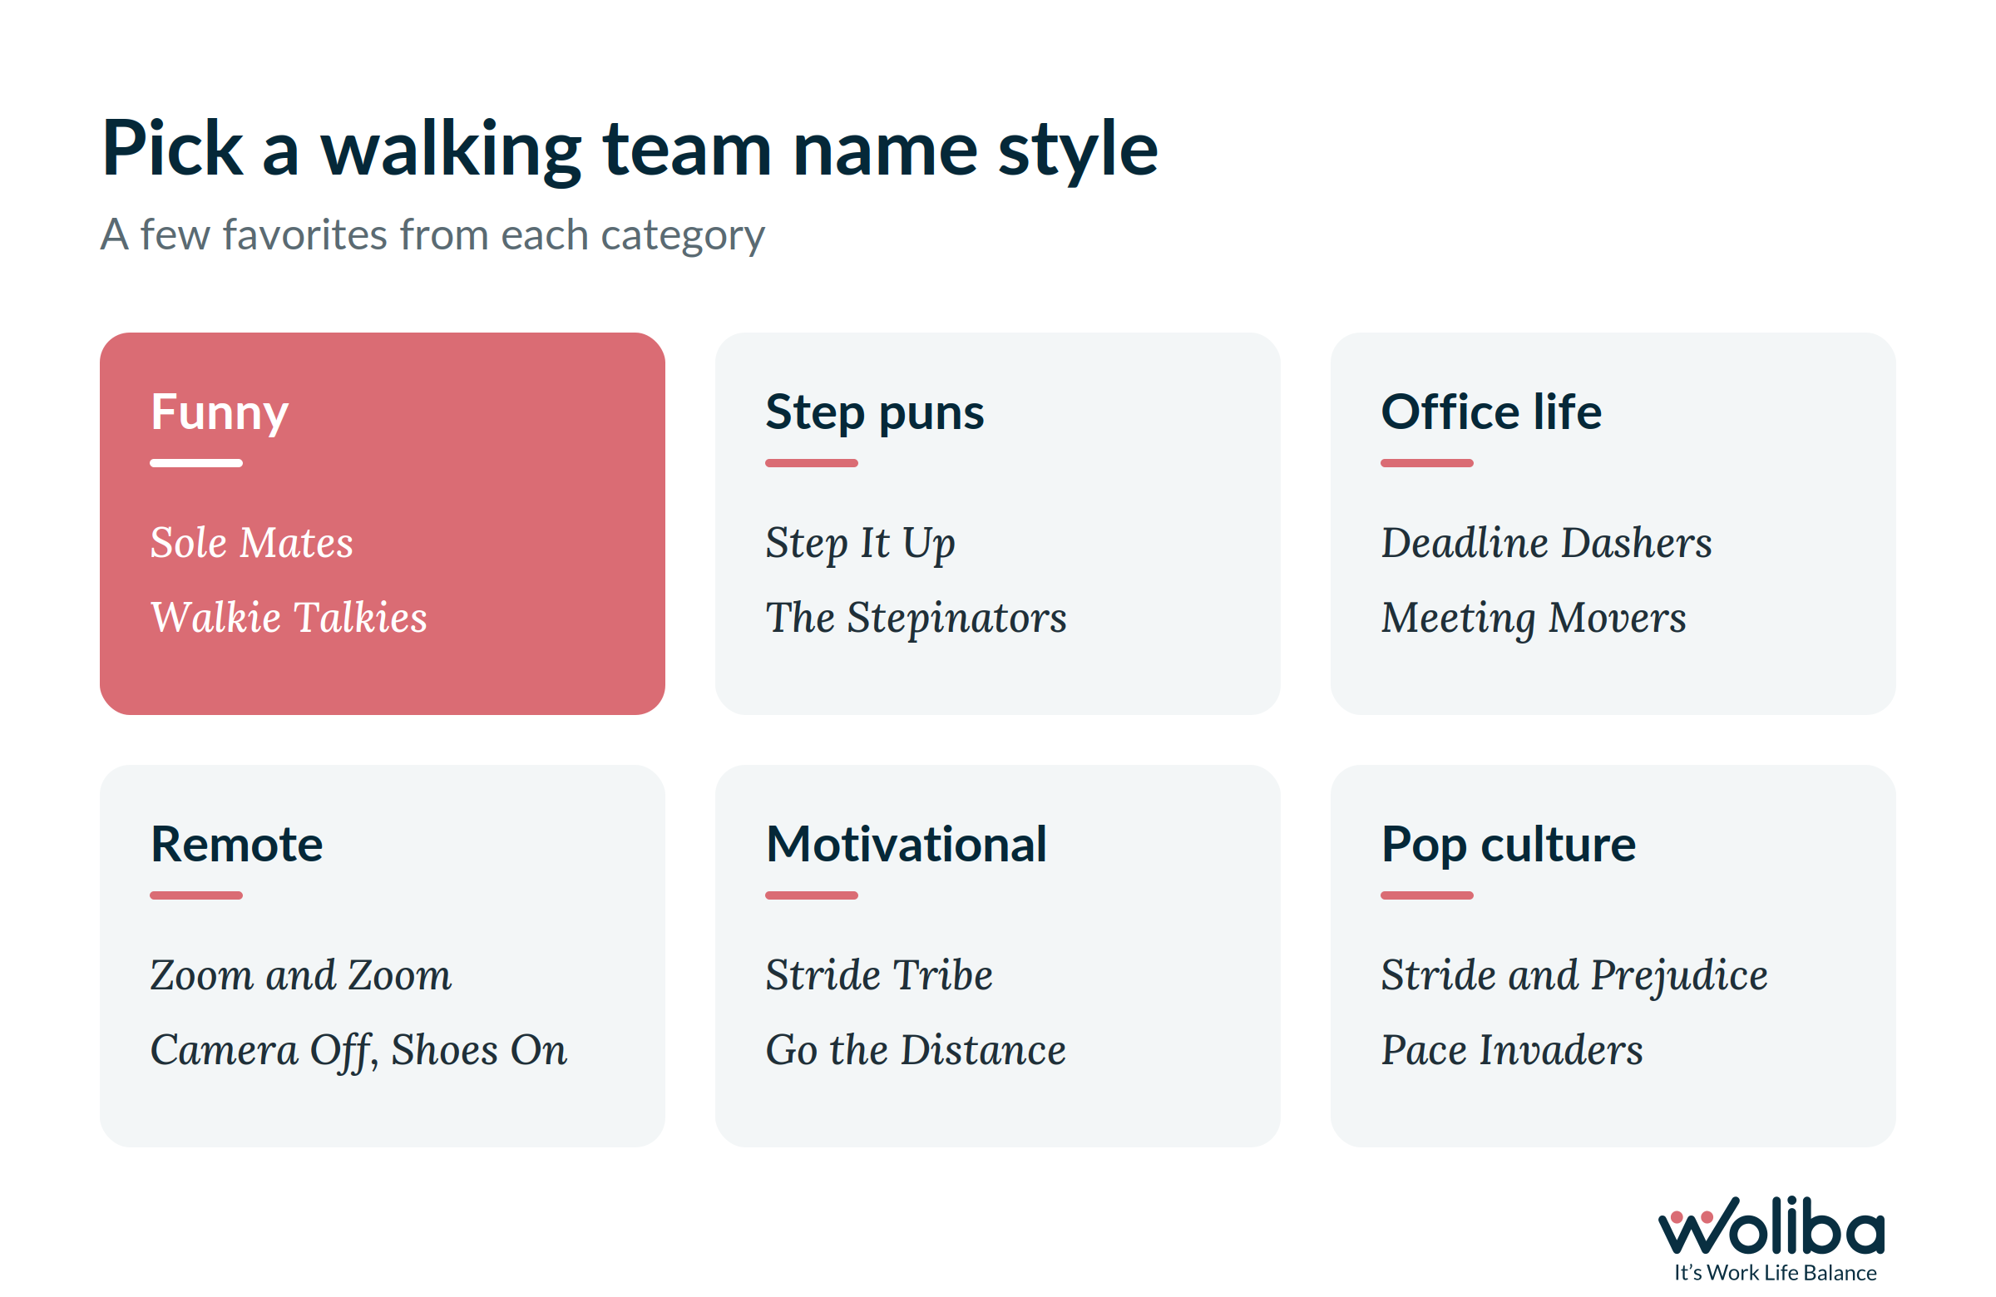
Task: Click the 'Pick a walking team name style' title
Action: click(630, 150)
